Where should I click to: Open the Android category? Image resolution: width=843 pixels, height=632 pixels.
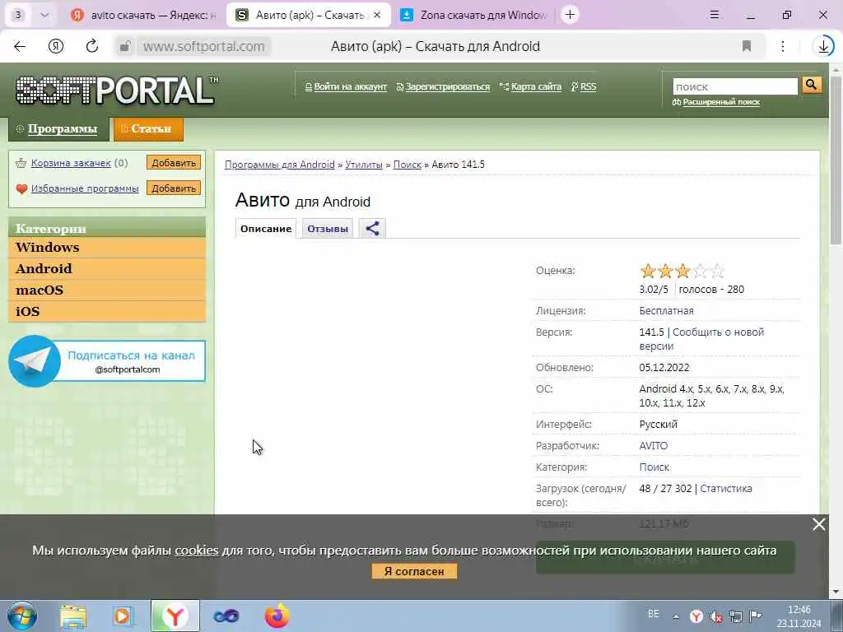click(107, 269)
